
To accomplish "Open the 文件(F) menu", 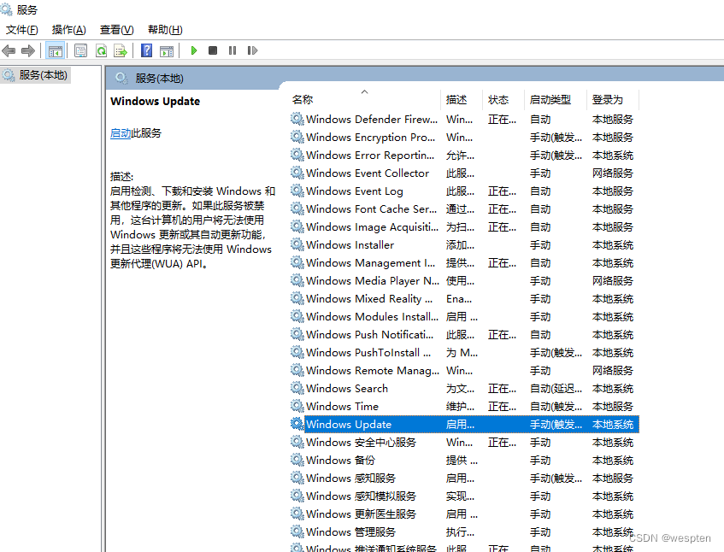I will [x=21, y=30].
